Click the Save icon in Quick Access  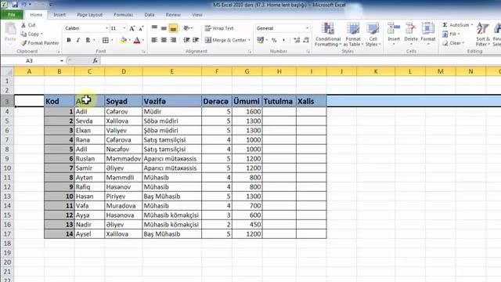click(x=15, y=5)
